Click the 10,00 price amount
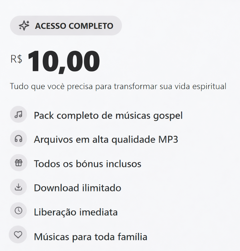240x251 pixels. click(63, 62)
